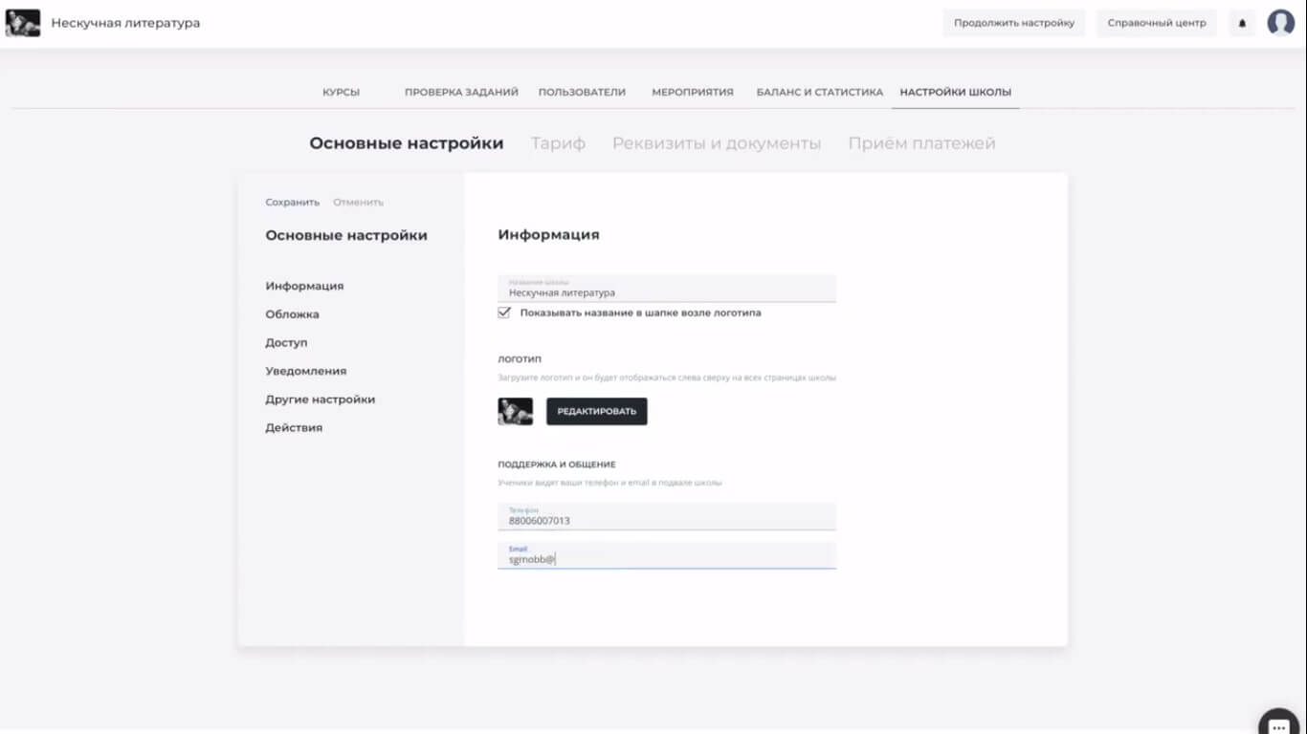This screenshot has height=734, width=1307.
Task: Click the Email input field
Action: [x=667, y=554]
